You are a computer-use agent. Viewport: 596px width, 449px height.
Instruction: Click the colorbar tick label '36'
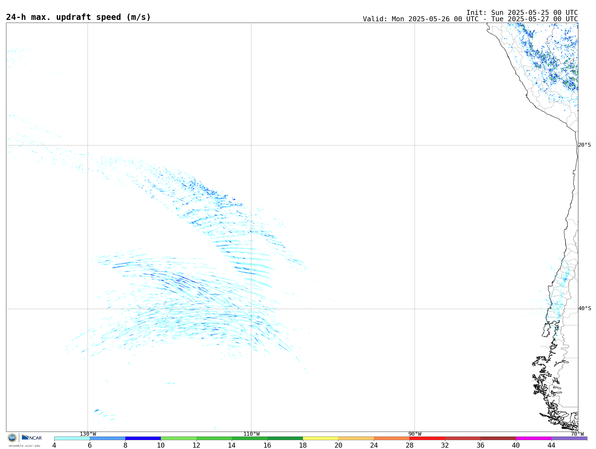tap(480, 445)
